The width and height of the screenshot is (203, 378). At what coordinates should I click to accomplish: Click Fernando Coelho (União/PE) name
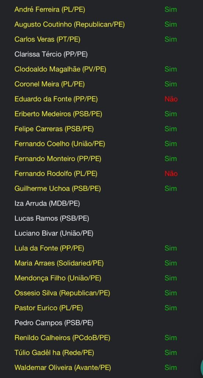point(60,144)
